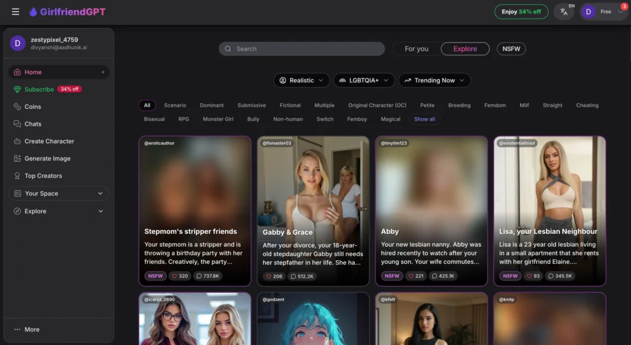
Task: Open Chats in the sidebar
Action: pos(59,124)
